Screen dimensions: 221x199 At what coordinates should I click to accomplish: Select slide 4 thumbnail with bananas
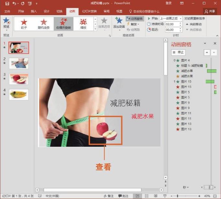pos(19,95)
